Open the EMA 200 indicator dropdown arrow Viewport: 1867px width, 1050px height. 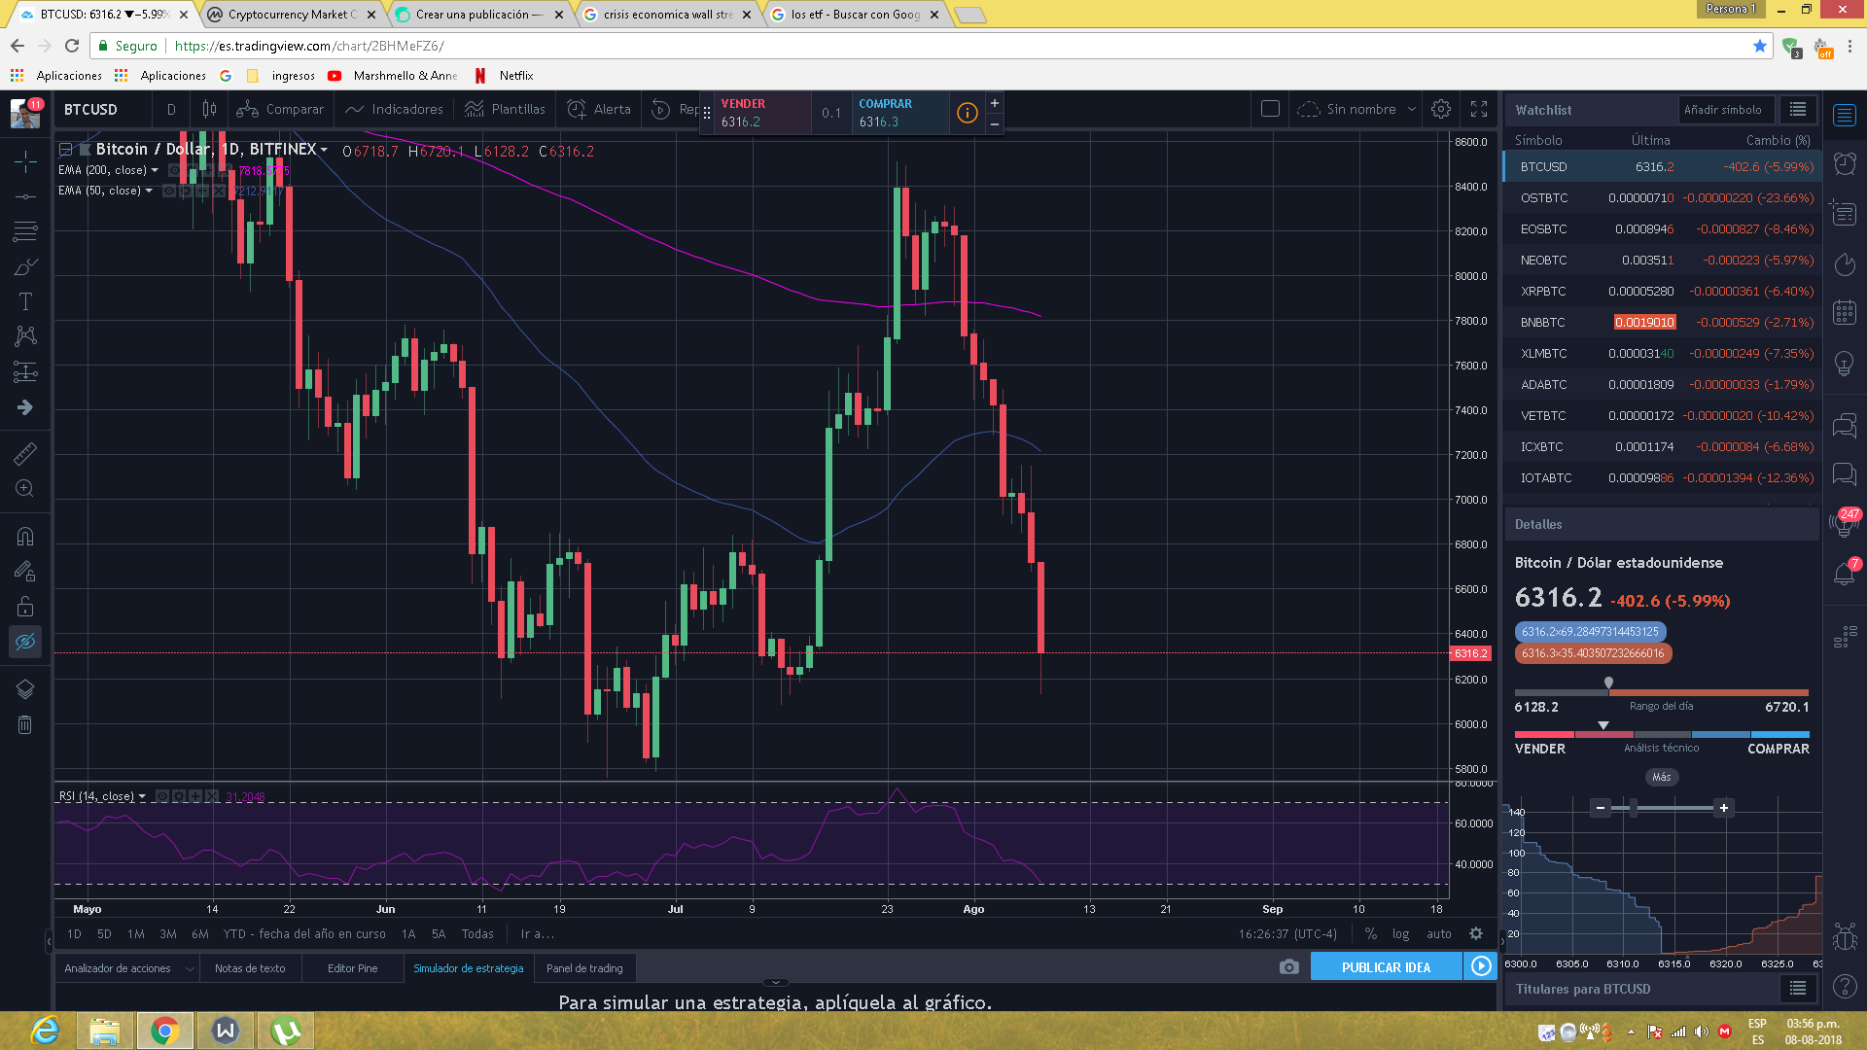pyautogui.click(x=155, y=170)
